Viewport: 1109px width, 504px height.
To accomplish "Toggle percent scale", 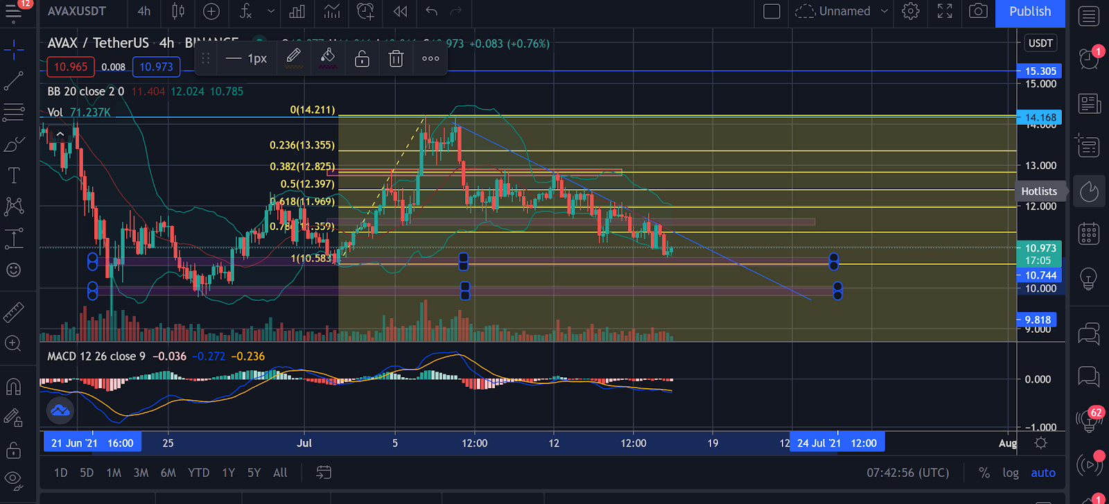I will 984,473.
